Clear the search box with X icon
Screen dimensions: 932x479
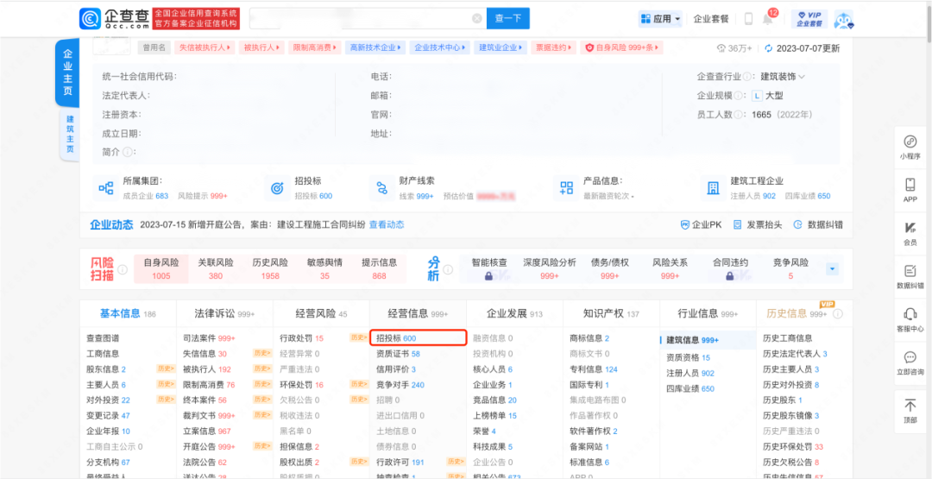(476, 18)
